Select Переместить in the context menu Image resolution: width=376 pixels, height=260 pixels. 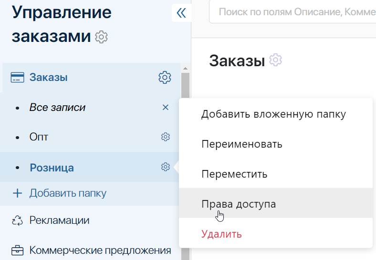[x=276, y=174]
